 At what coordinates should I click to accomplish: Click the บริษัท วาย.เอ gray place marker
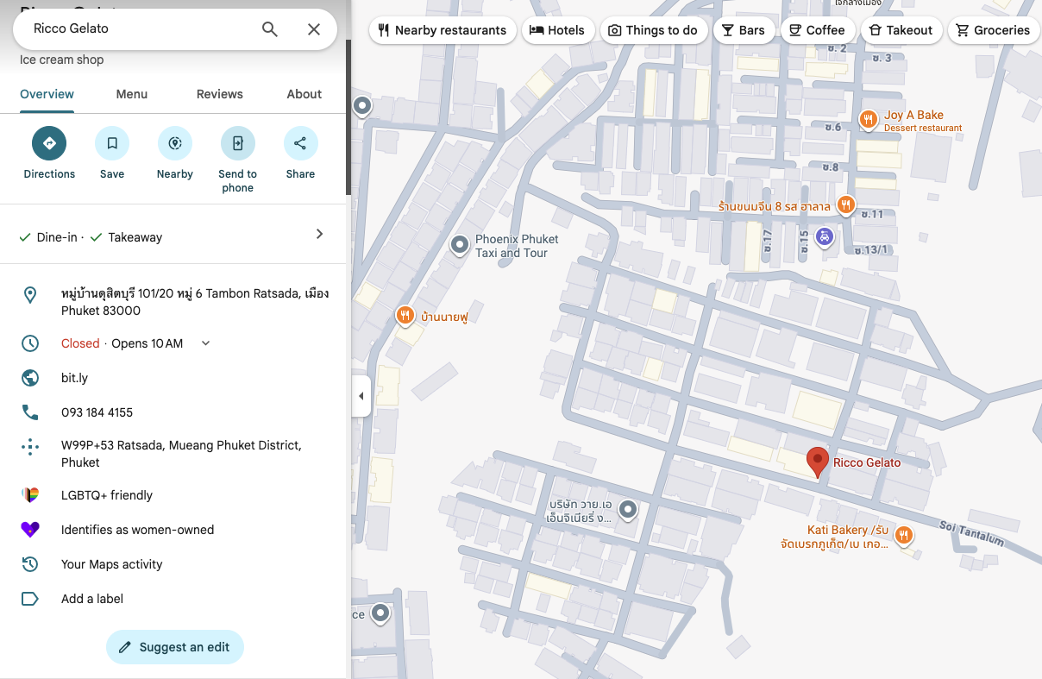[629, 510]
